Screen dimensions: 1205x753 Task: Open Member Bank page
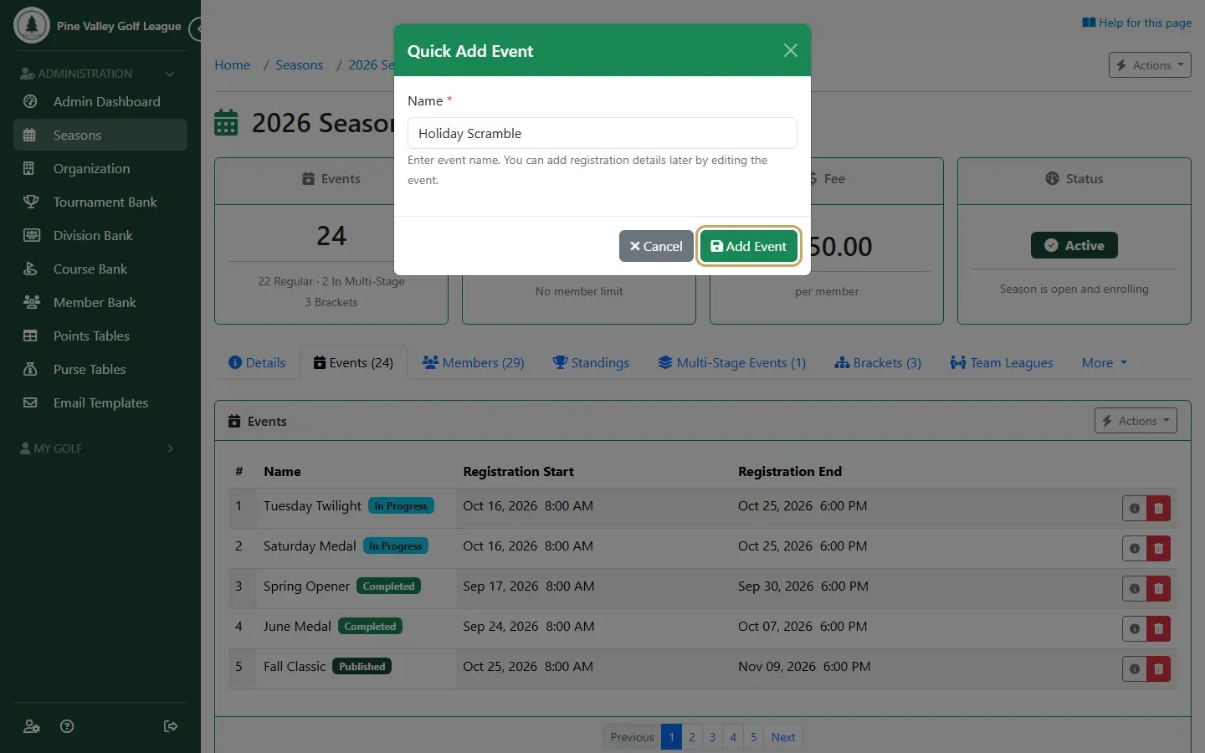(100, 302)
